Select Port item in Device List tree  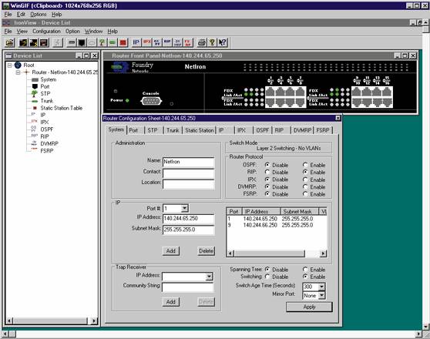pos(45,86)
